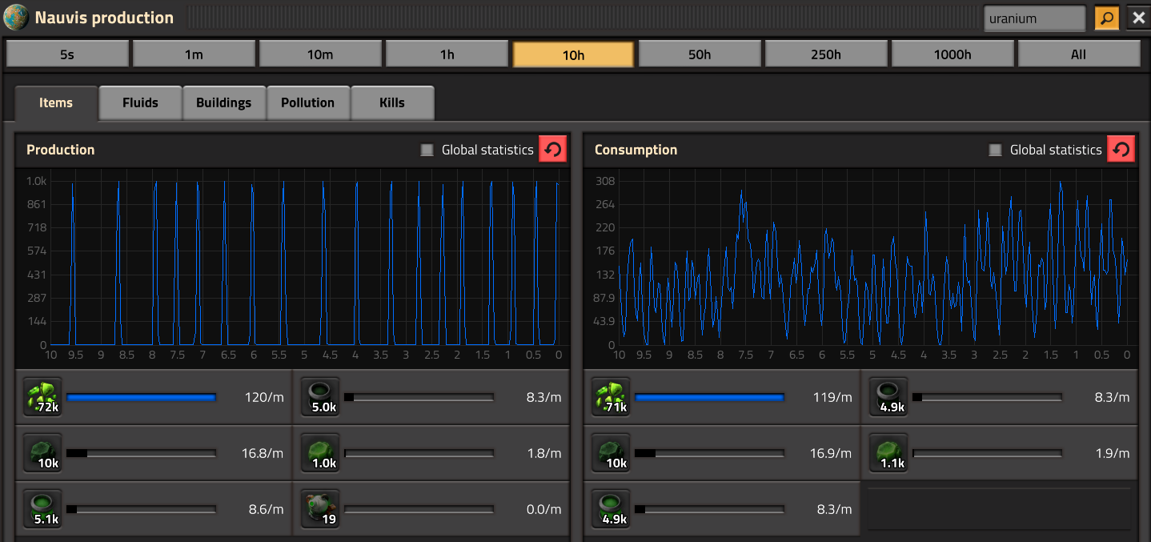The height and width of the screenshot is (542, 1151).
Task: Click uranium ore icon in Consumption list
Action: [x=611, y=397]
